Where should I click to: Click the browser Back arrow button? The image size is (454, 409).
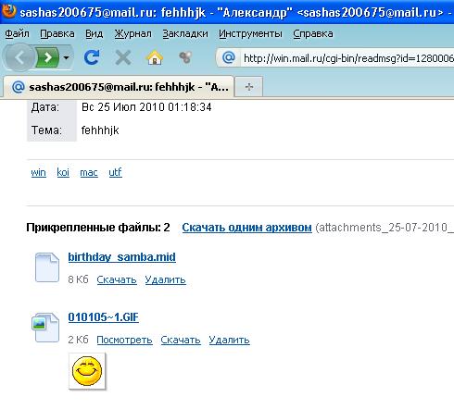coord(19,57)
